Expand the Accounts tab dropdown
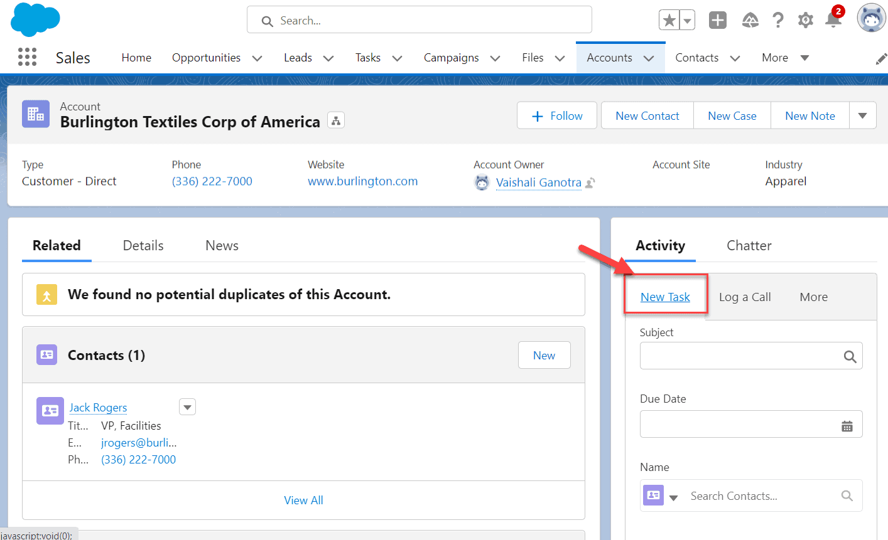 649,57
